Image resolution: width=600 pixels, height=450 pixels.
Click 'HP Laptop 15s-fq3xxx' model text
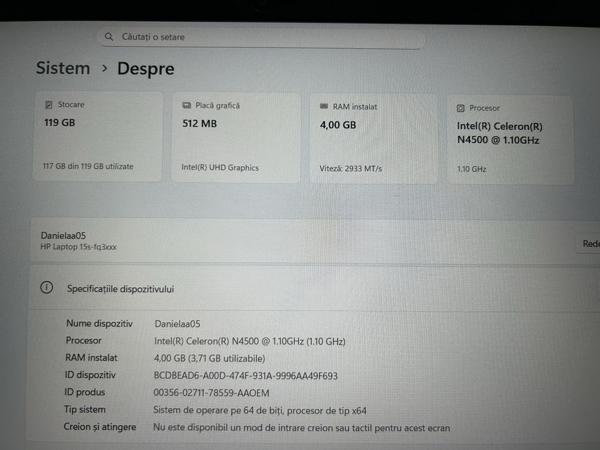pos(78,248)
